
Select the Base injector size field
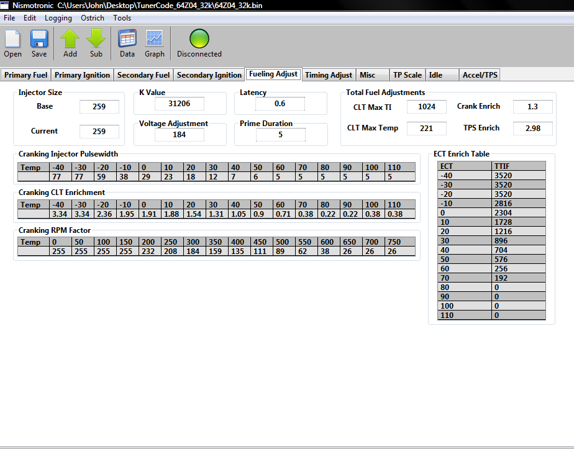(x=99, y=107)
